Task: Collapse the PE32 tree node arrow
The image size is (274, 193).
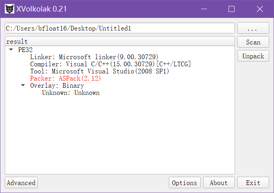Action: click(x=11, y=50)
